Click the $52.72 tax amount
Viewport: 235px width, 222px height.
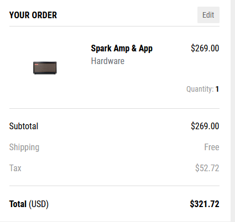point(207,168)
